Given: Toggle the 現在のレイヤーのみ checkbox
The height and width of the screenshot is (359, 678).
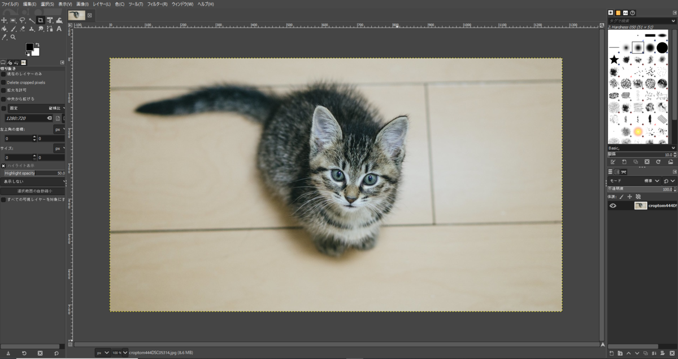Looking at the screenshot, I should (x=3, y=74).
